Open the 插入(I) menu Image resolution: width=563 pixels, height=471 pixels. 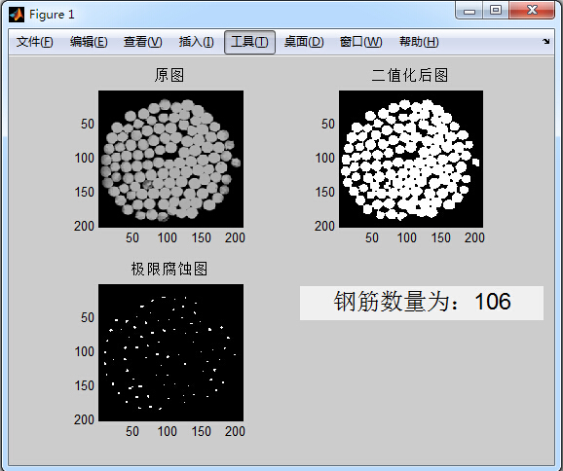[x=197, y=42]
